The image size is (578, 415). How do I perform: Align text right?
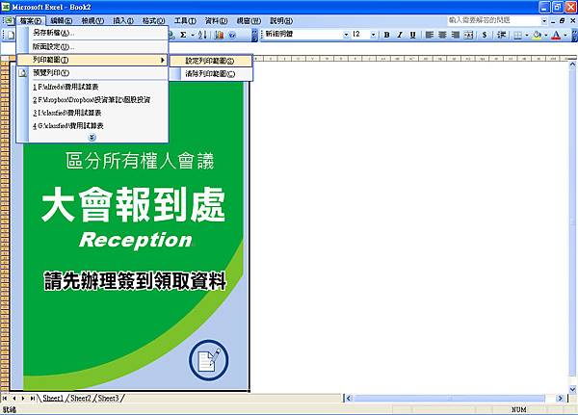456,35
